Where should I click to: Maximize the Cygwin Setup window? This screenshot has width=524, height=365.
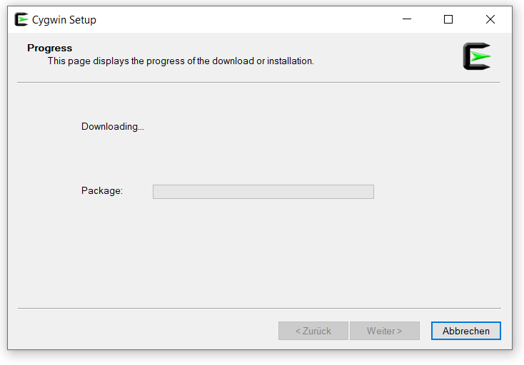(x=448, y=20)
